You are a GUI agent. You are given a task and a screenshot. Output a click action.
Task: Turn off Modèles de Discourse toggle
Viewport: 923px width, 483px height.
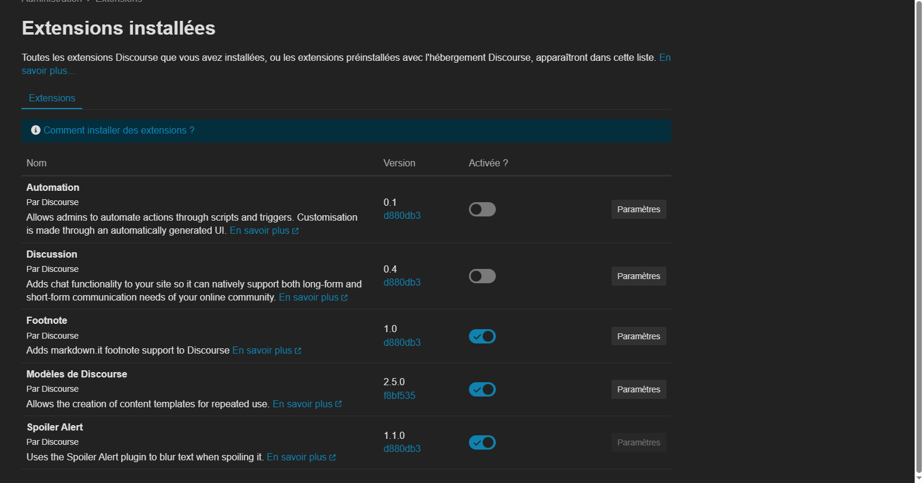482,389
